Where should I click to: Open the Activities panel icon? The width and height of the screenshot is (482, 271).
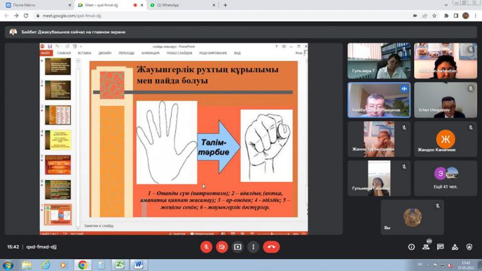pos(456,247)
